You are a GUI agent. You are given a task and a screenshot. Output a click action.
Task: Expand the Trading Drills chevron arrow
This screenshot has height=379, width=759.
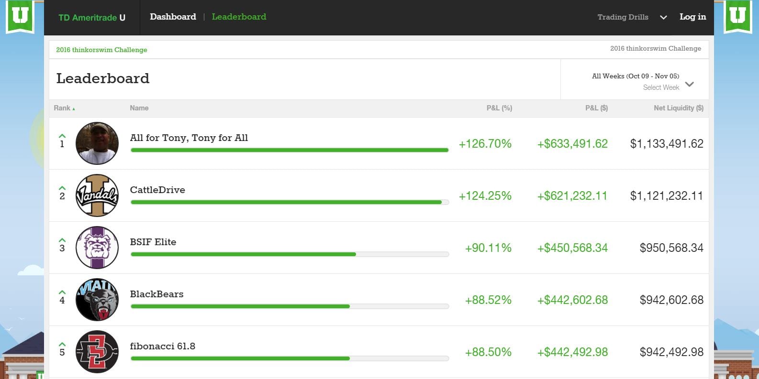(663, 18)
